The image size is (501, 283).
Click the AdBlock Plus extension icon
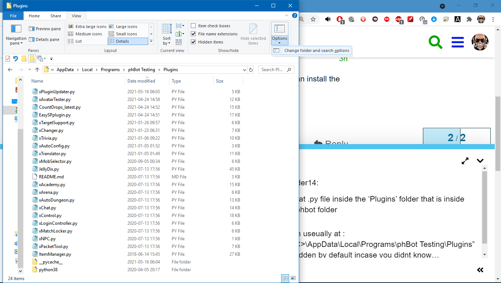click(399, 19)
